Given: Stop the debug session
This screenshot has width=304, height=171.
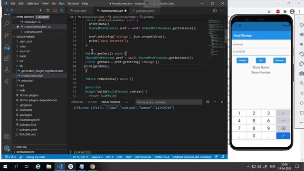Looking at the screenshot, I should (55, 10).
